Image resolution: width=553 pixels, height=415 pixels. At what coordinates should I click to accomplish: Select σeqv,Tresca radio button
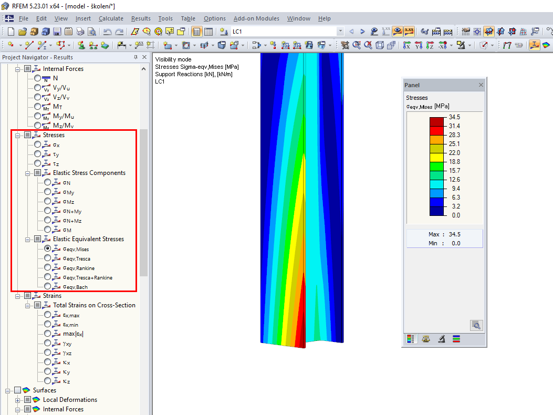tap(48, 258)
